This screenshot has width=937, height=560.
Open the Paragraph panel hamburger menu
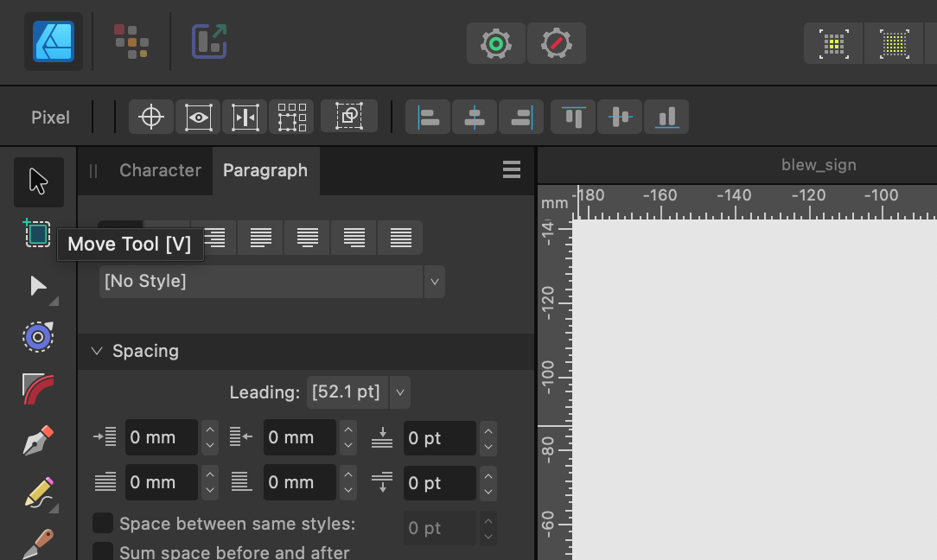(512, 170)
